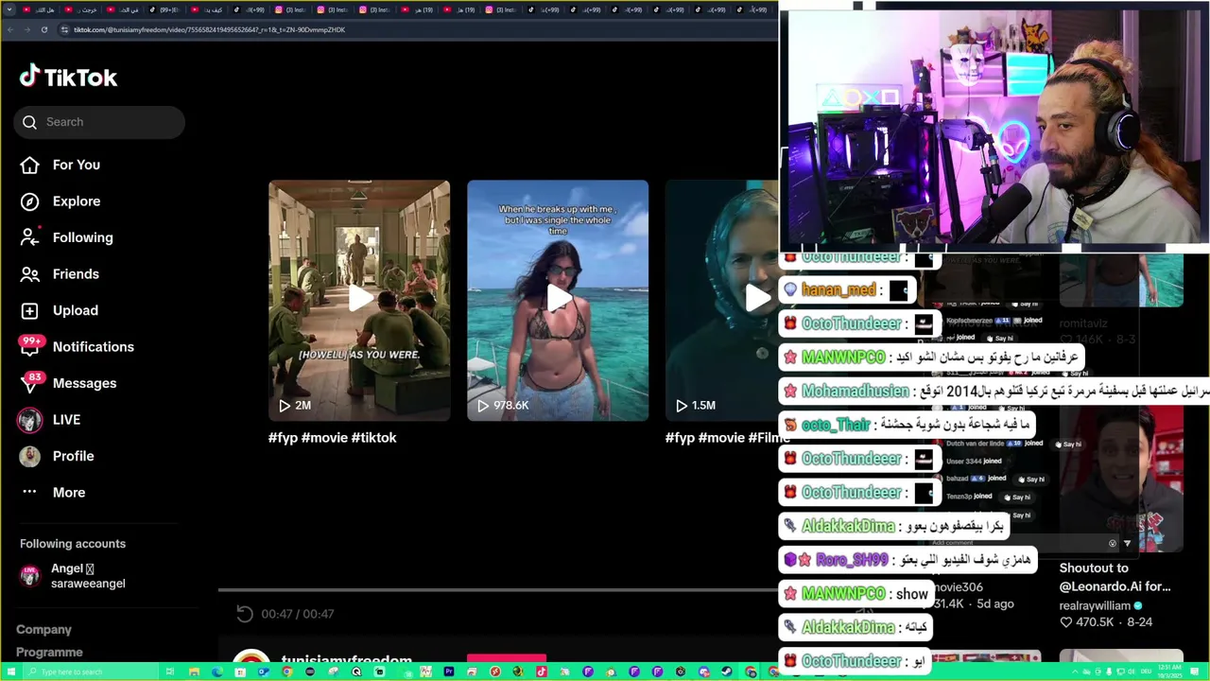This screenshot has height=681, width=1210.
Task: Play the video with 1.5M views
Action: point(722,300)
